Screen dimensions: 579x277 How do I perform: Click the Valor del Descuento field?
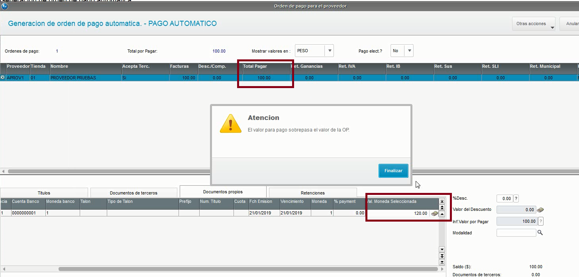(516, 210)
